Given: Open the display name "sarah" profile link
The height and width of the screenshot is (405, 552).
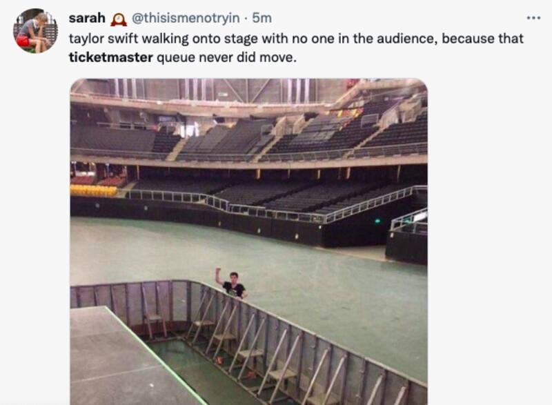Looking at the screenshot, I should click(87, 18).
